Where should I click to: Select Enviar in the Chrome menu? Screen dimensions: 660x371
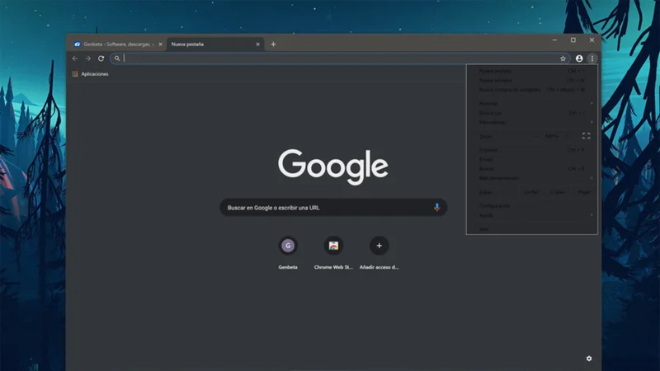coord(531,159)
